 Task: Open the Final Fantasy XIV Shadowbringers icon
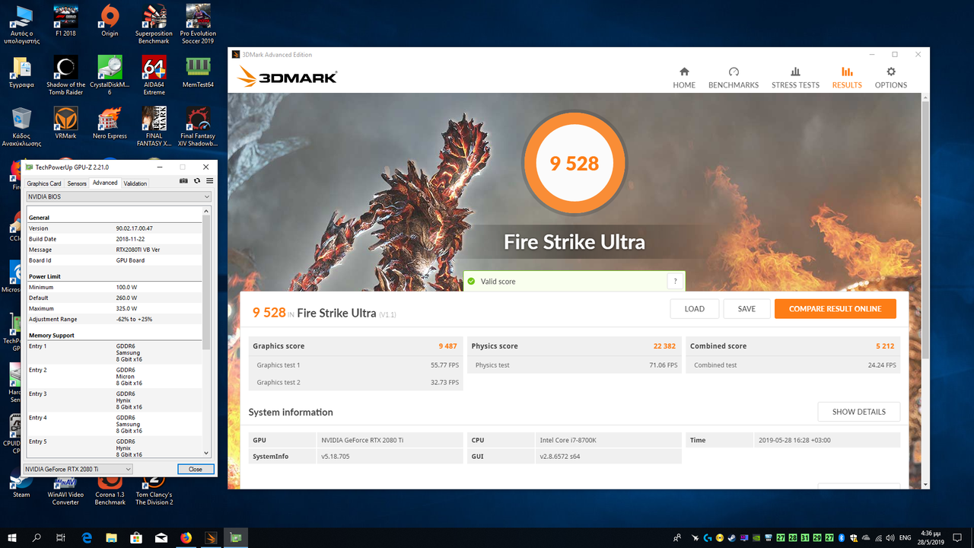click(x=198, y=126)
